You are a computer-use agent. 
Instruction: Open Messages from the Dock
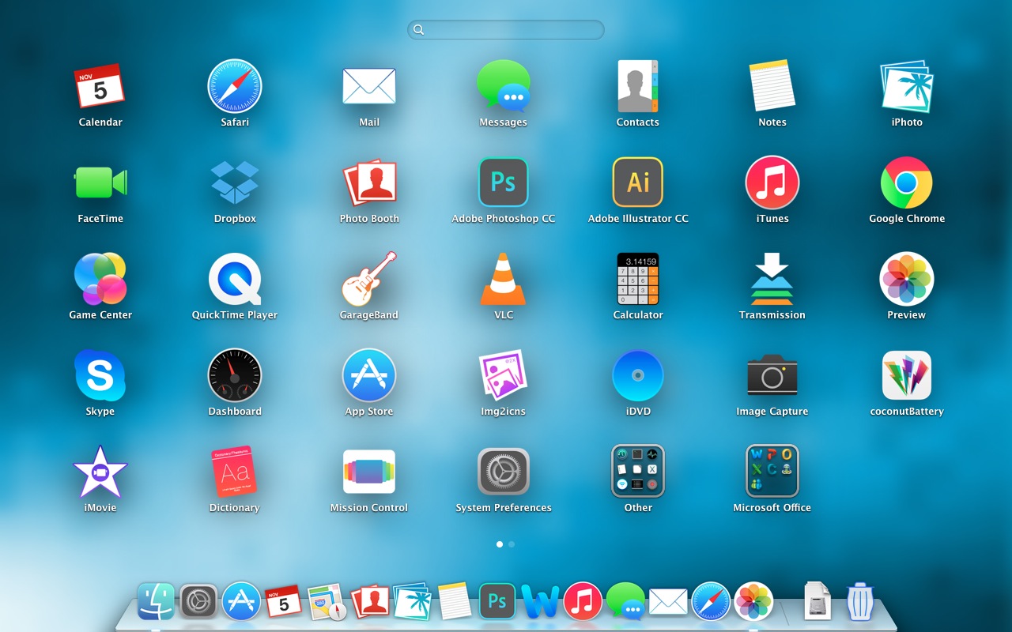point(625,602)
